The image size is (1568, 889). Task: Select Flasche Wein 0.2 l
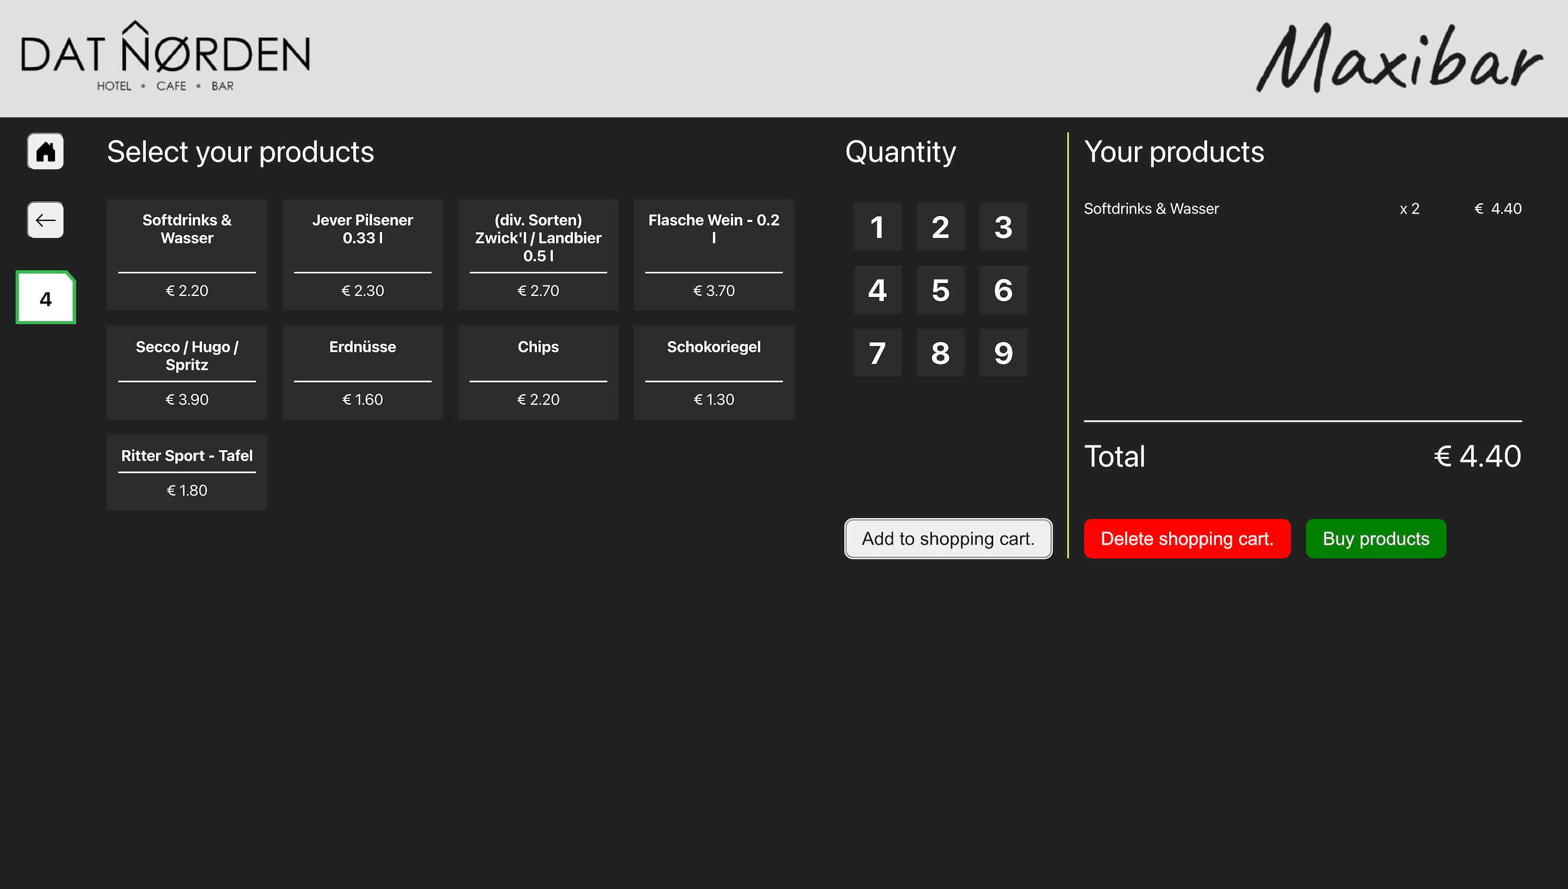coord(713,254)
